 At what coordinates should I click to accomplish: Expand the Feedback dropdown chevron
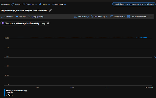point(65,5)
